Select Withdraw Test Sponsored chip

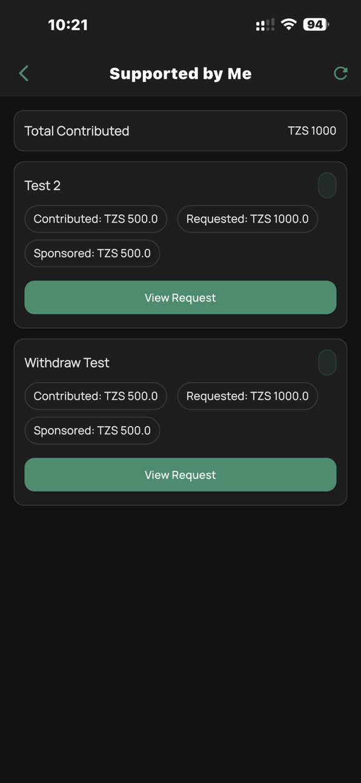(x=92, y=430)
